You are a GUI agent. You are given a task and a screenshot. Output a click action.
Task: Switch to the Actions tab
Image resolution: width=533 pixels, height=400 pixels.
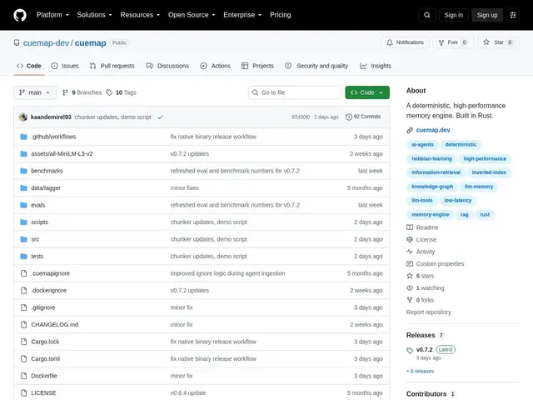click(x=216, y=66)
